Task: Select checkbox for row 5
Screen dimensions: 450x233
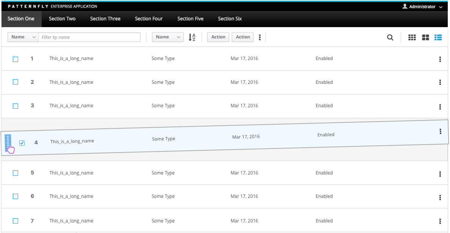Action: click(16, 173)
